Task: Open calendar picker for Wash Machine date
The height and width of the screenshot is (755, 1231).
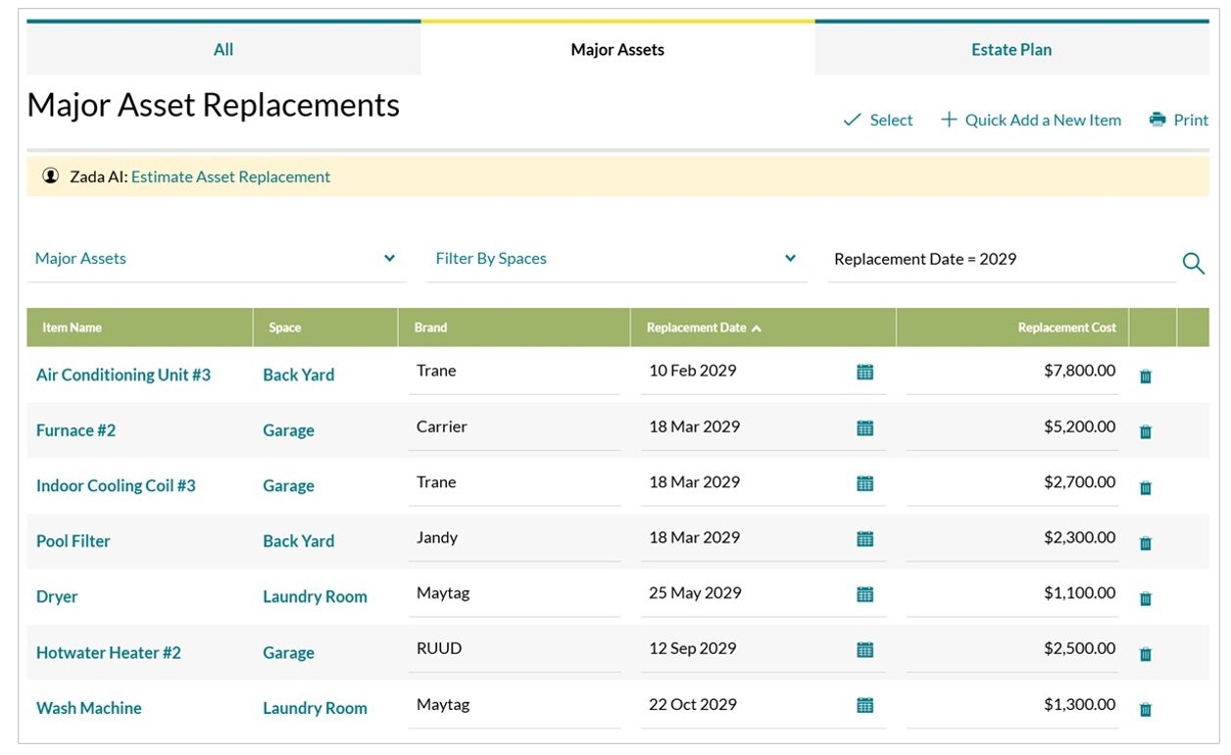Action: (x=864, y=705)
